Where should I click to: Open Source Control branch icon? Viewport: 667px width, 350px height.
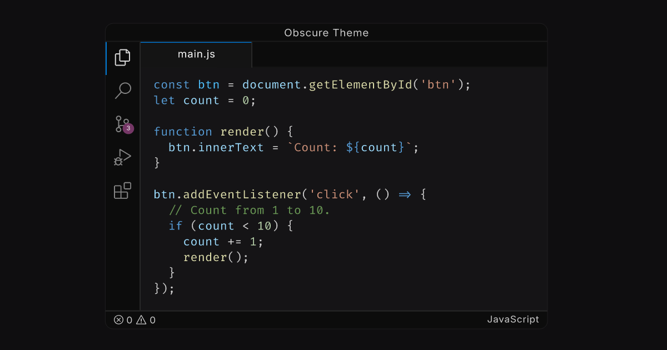pos(122,124)
